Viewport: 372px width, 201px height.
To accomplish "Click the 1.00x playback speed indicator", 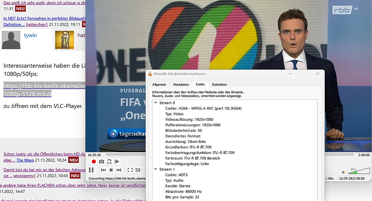I will [x=329, y=178].
